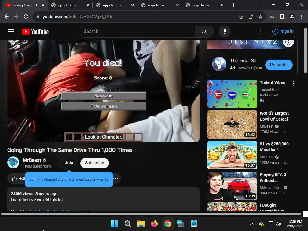Go to YouTube home via logo
The height and width of the screenshot is (231, 308).
pyautogui.click(x=35, y=32)
